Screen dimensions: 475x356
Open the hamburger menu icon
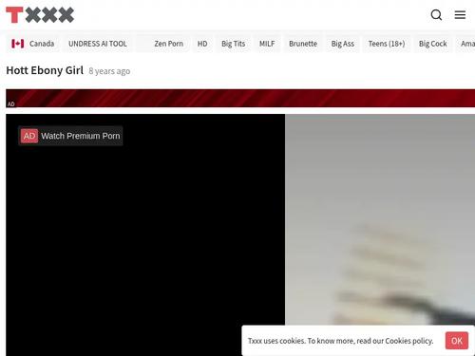[460, 14]
